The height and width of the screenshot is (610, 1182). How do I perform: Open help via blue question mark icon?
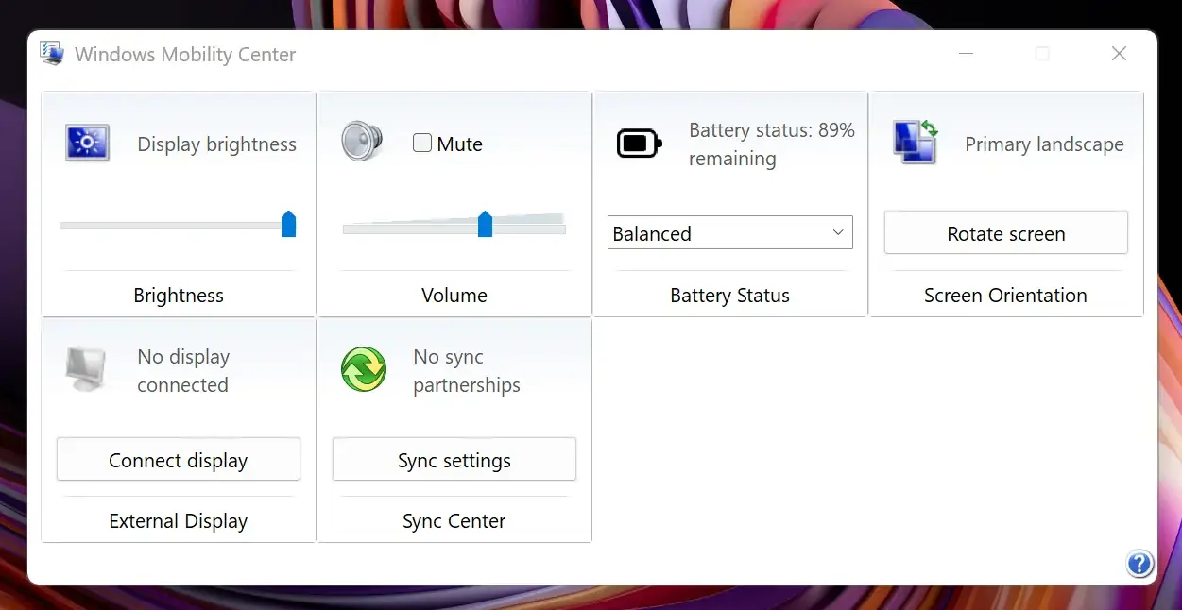(x=1139, y=564)
